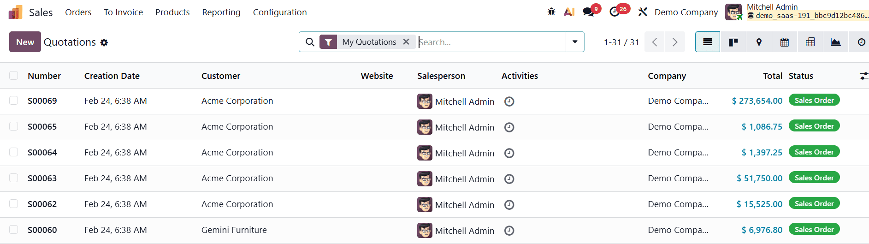This screenshot has height=244, width=869.
Task: Open the Quotations gear settings
Action: [x=104, y=42]
